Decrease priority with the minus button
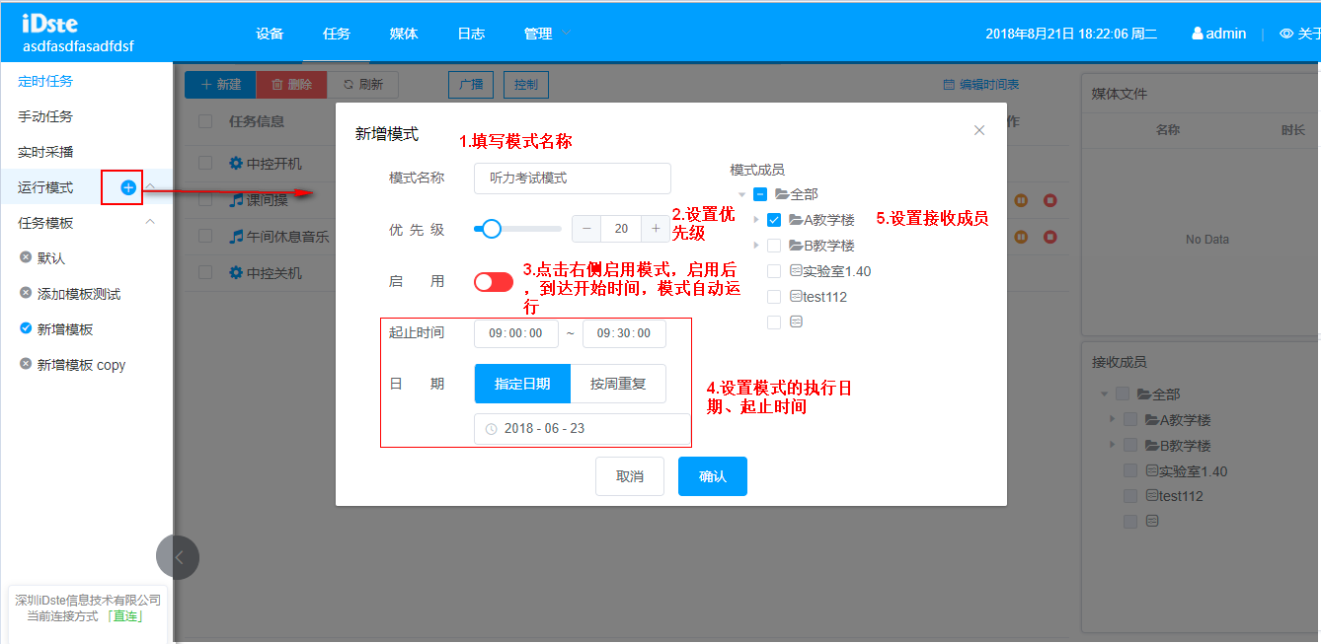This screenshot has width=1321, height=644. pos(586,229)
